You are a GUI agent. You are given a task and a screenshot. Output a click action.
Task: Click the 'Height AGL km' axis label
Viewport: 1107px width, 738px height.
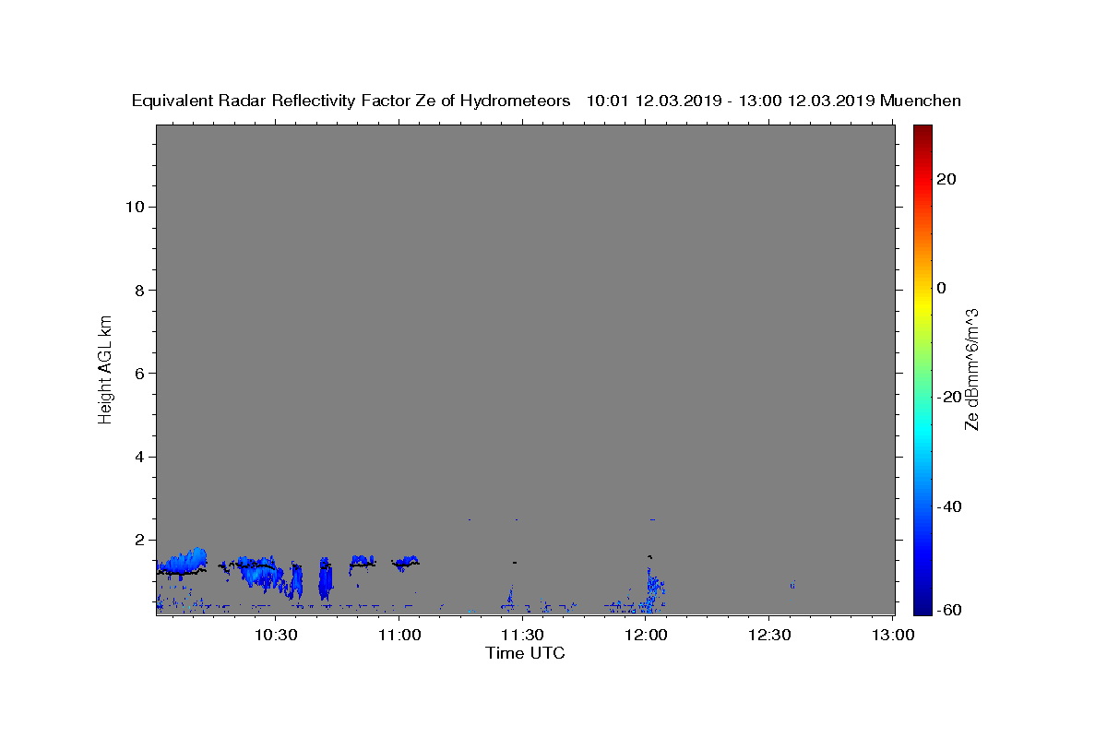click(x=105, y=368)
